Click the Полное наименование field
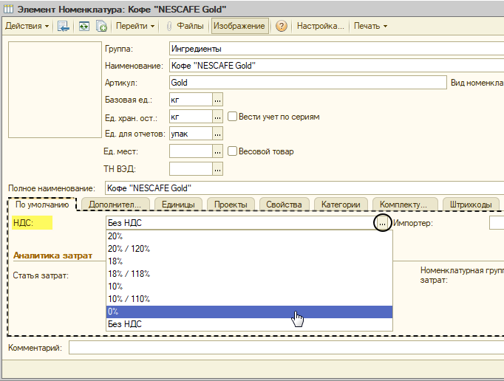Screen dimensions: 504x381 click(304, 188)
